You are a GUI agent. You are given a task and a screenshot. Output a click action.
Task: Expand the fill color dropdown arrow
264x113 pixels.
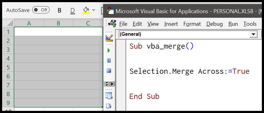94,10
